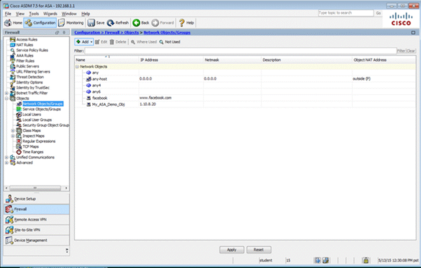Open Regular Expressions in the tree

(x=37, y=141)
